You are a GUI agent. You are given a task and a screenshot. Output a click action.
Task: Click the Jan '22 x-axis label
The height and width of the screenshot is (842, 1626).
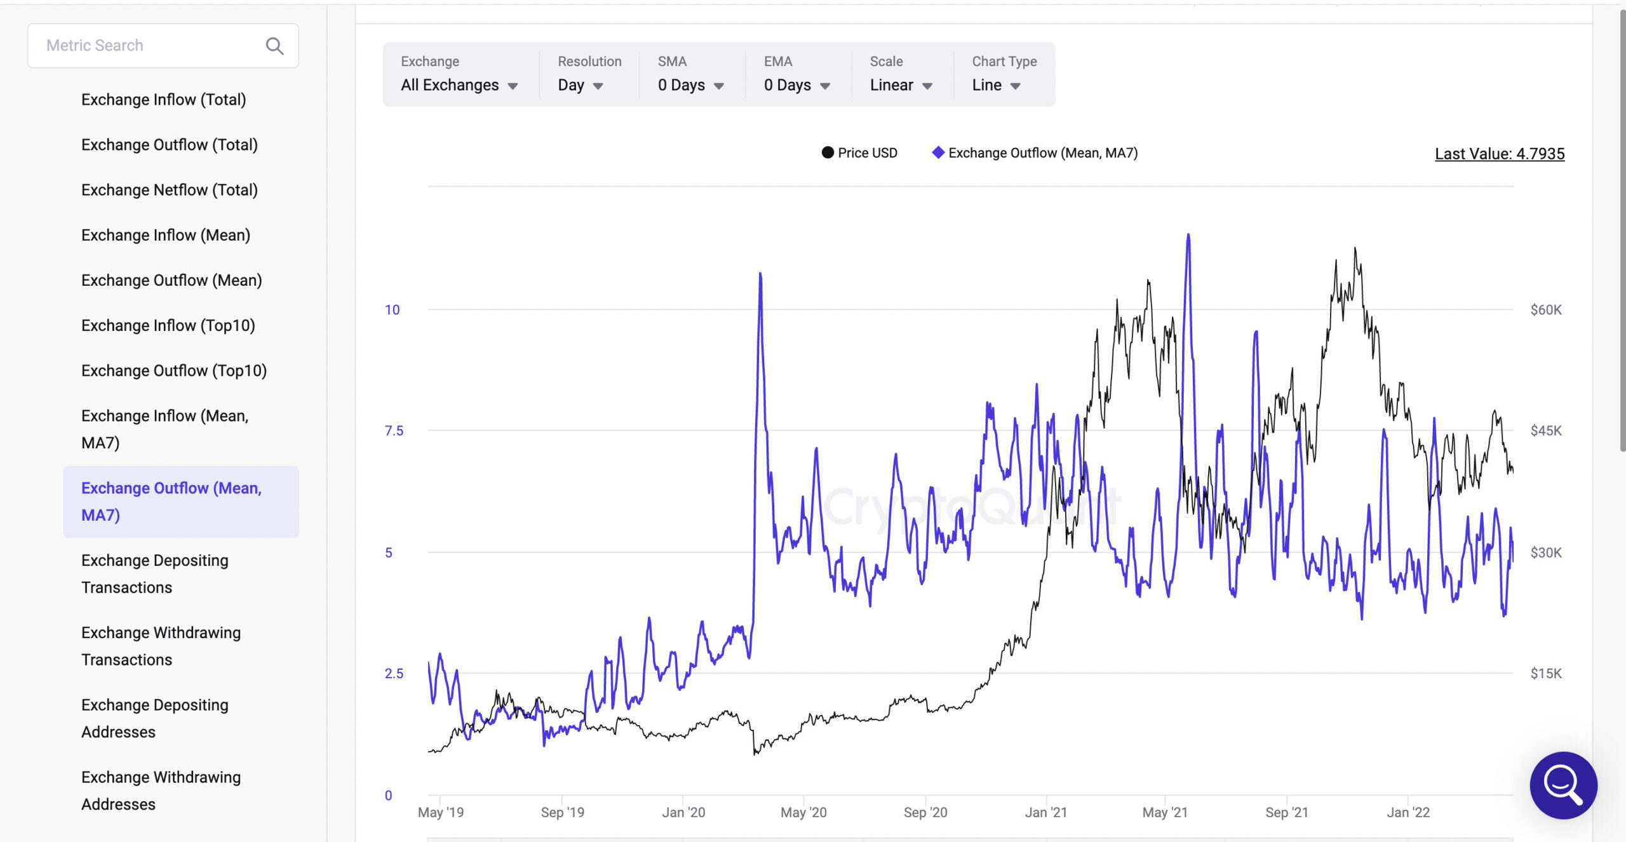[1408, 812]
